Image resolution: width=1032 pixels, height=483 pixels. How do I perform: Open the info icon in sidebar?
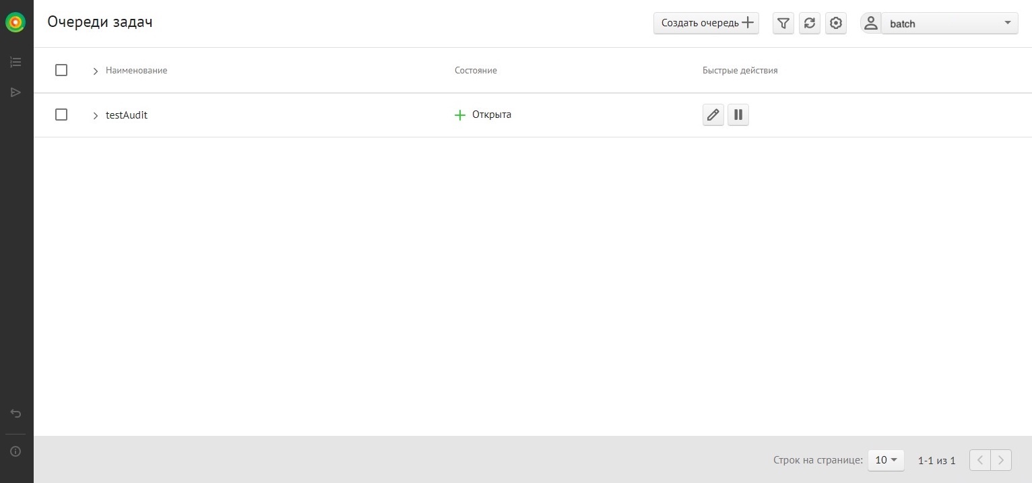(16, 451)
